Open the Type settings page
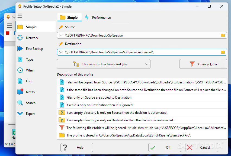 [36, 60]
